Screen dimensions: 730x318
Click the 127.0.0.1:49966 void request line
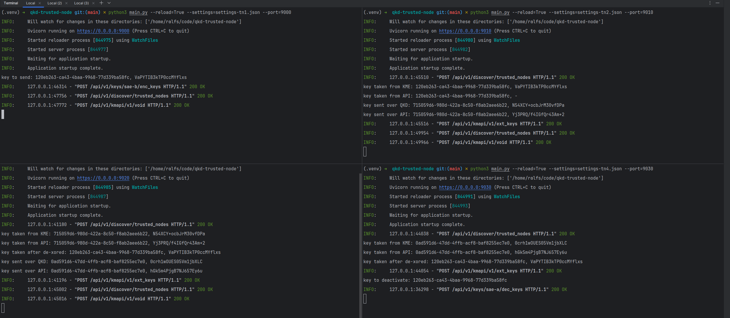(457, 142)
